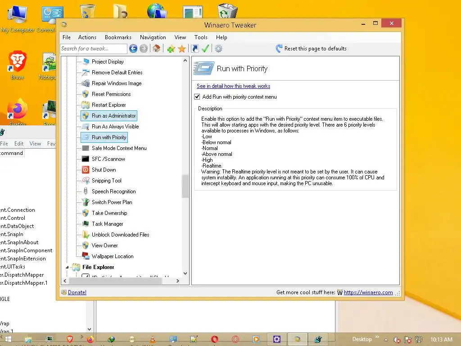Select Safe Mode Context Menu item
Viewport: 461px width, 346px height.
pos(119,148)
